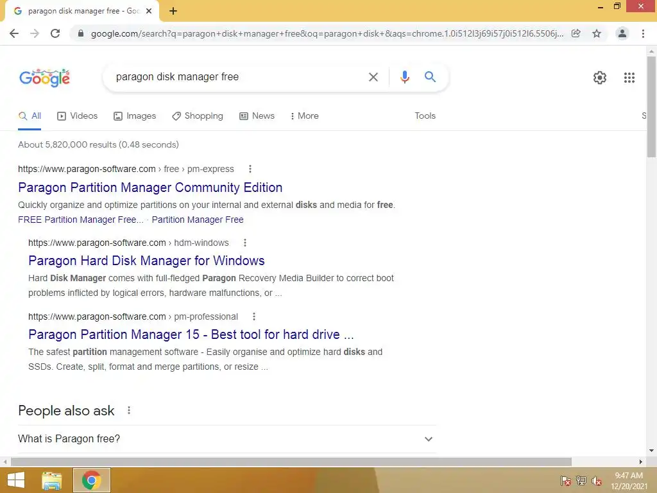
Task: Close the paragon disk manager tab
Action: click(x=149, y=12)
